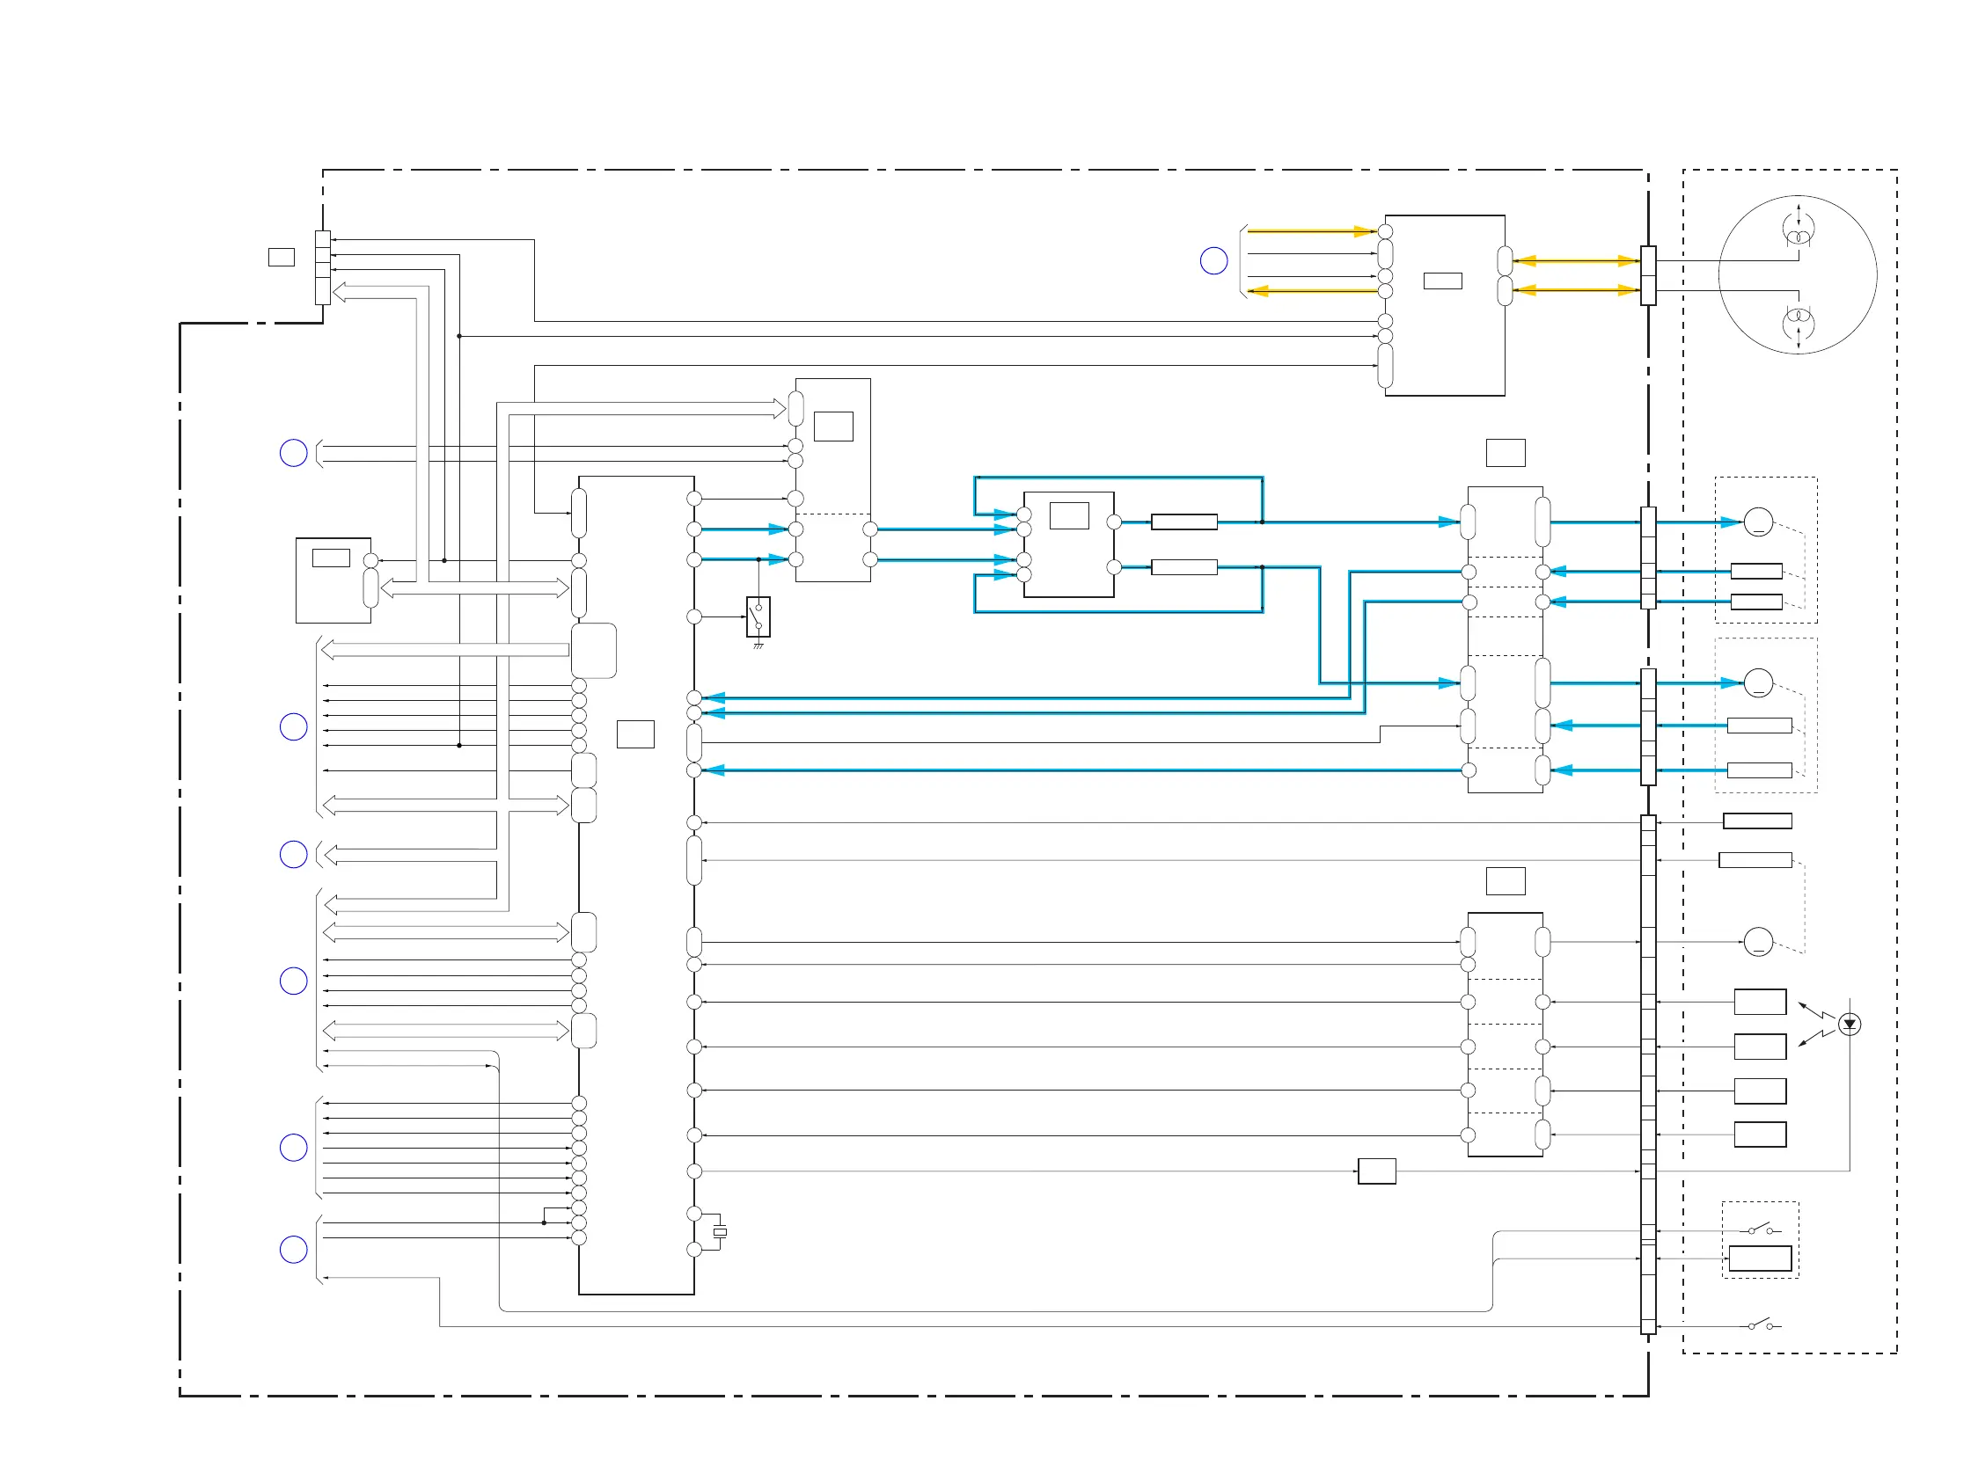The width and height of the screenshot is (1971, 1481).
Task: Click the top rectangle left of LED arrows
Action: tap(1760, 1002)
